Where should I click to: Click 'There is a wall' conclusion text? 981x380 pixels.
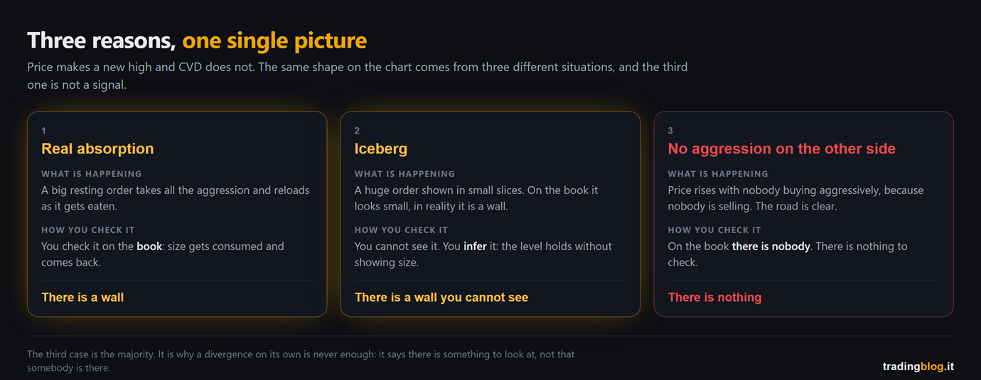point(82,297)
